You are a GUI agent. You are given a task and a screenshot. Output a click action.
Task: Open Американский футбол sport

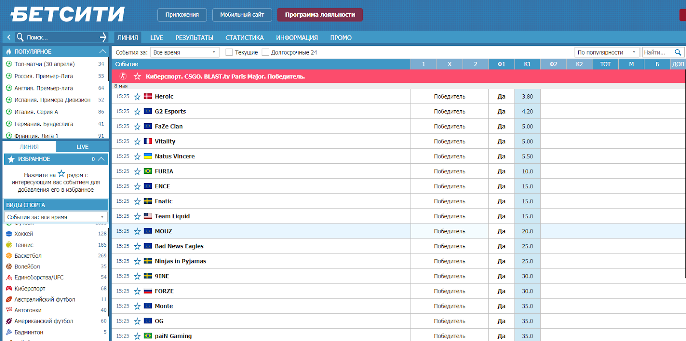44,321
